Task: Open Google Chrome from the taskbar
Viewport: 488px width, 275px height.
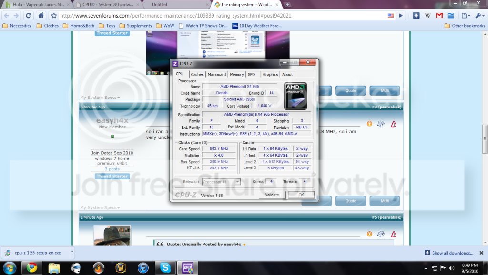Action: click(31, 268)
